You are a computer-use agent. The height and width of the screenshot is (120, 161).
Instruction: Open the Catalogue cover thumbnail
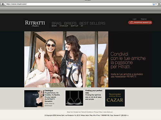(34, 99)
